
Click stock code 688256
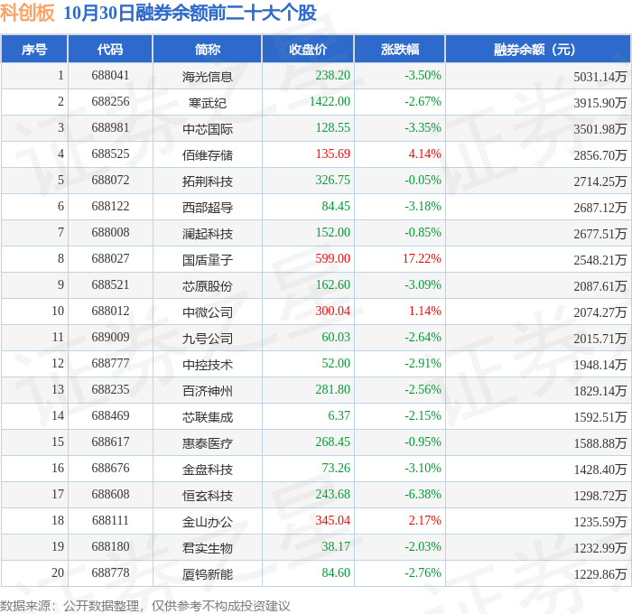click(x=110, y=101)
